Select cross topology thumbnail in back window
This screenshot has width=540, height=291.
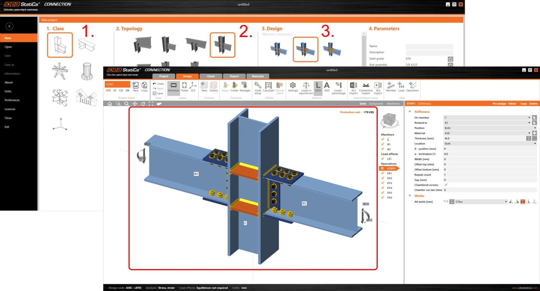point(222,45)
